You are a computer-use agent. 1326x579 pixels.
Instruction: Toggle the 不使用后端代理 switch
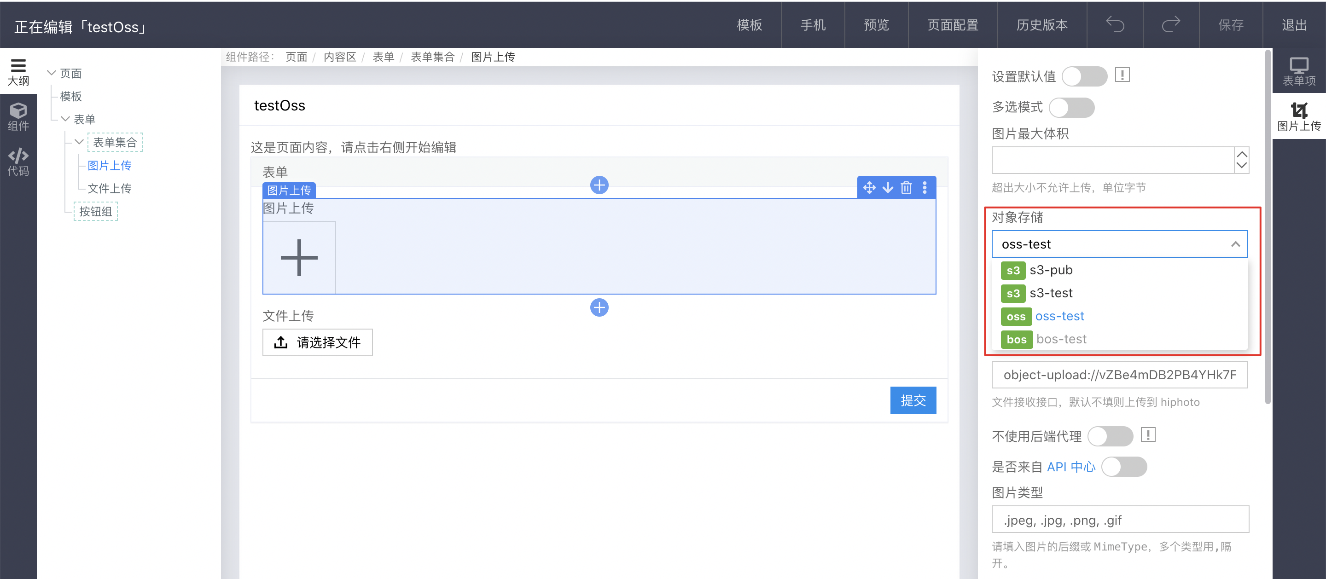point(1111,436)
